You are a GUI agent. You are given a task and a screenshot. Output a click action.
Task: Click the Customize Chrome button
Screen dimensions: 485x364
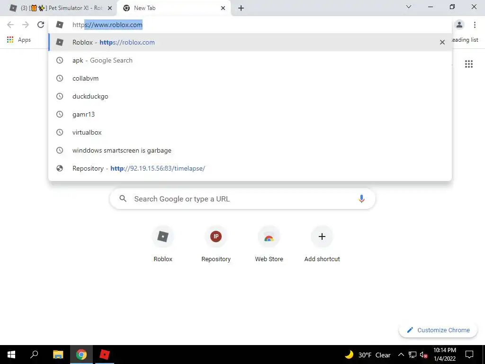click(x=438, y=330)
